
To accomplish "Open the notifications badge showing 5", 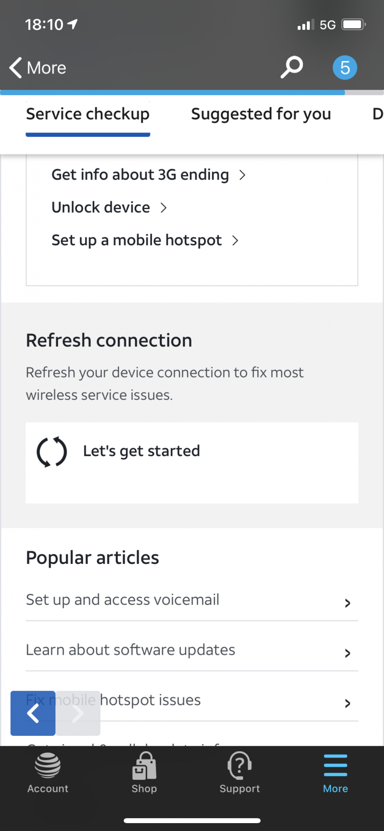I will (x=345, y=67).
